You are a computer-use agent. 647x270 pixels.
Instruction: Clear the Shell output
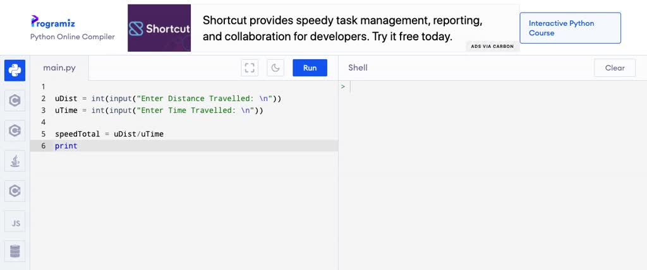tap(615, 68)
